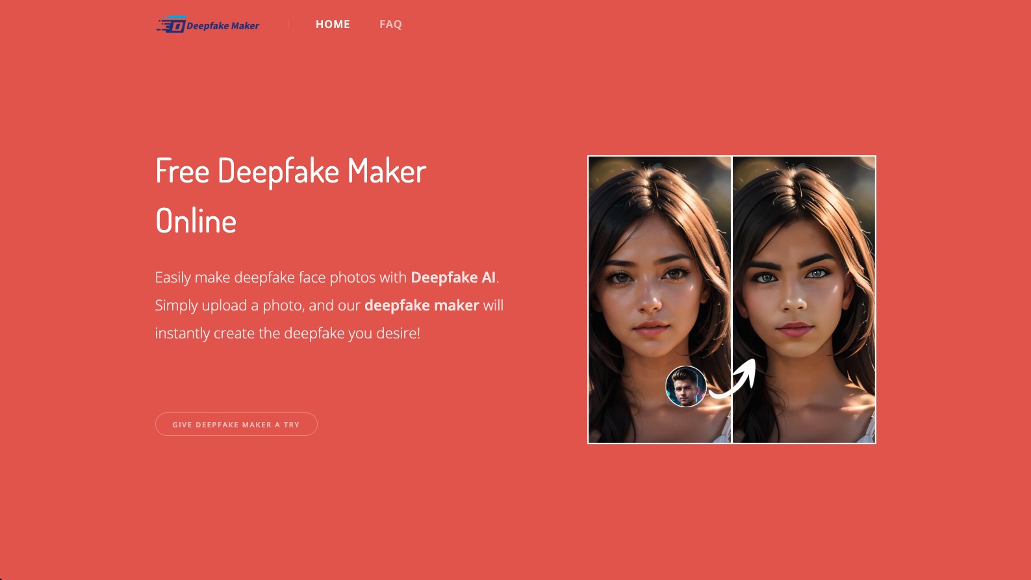
Task: Click Give Deepfake Maker a Try button
Action: 236,424
